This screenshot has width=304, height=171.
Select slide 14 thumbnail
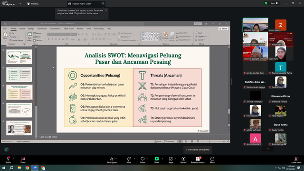tap(19, 110)
